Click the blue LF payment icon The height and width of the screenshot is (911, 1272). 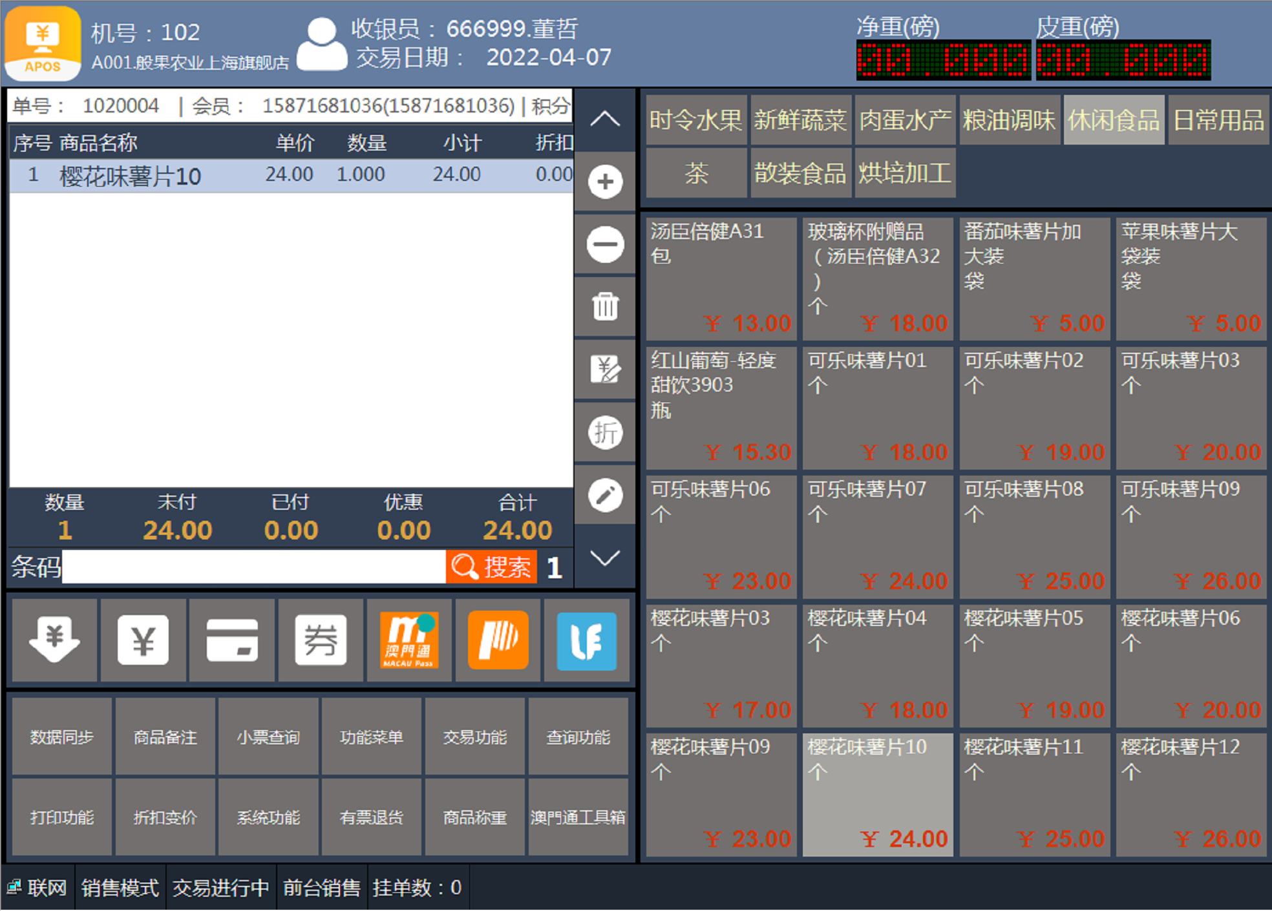586,640
